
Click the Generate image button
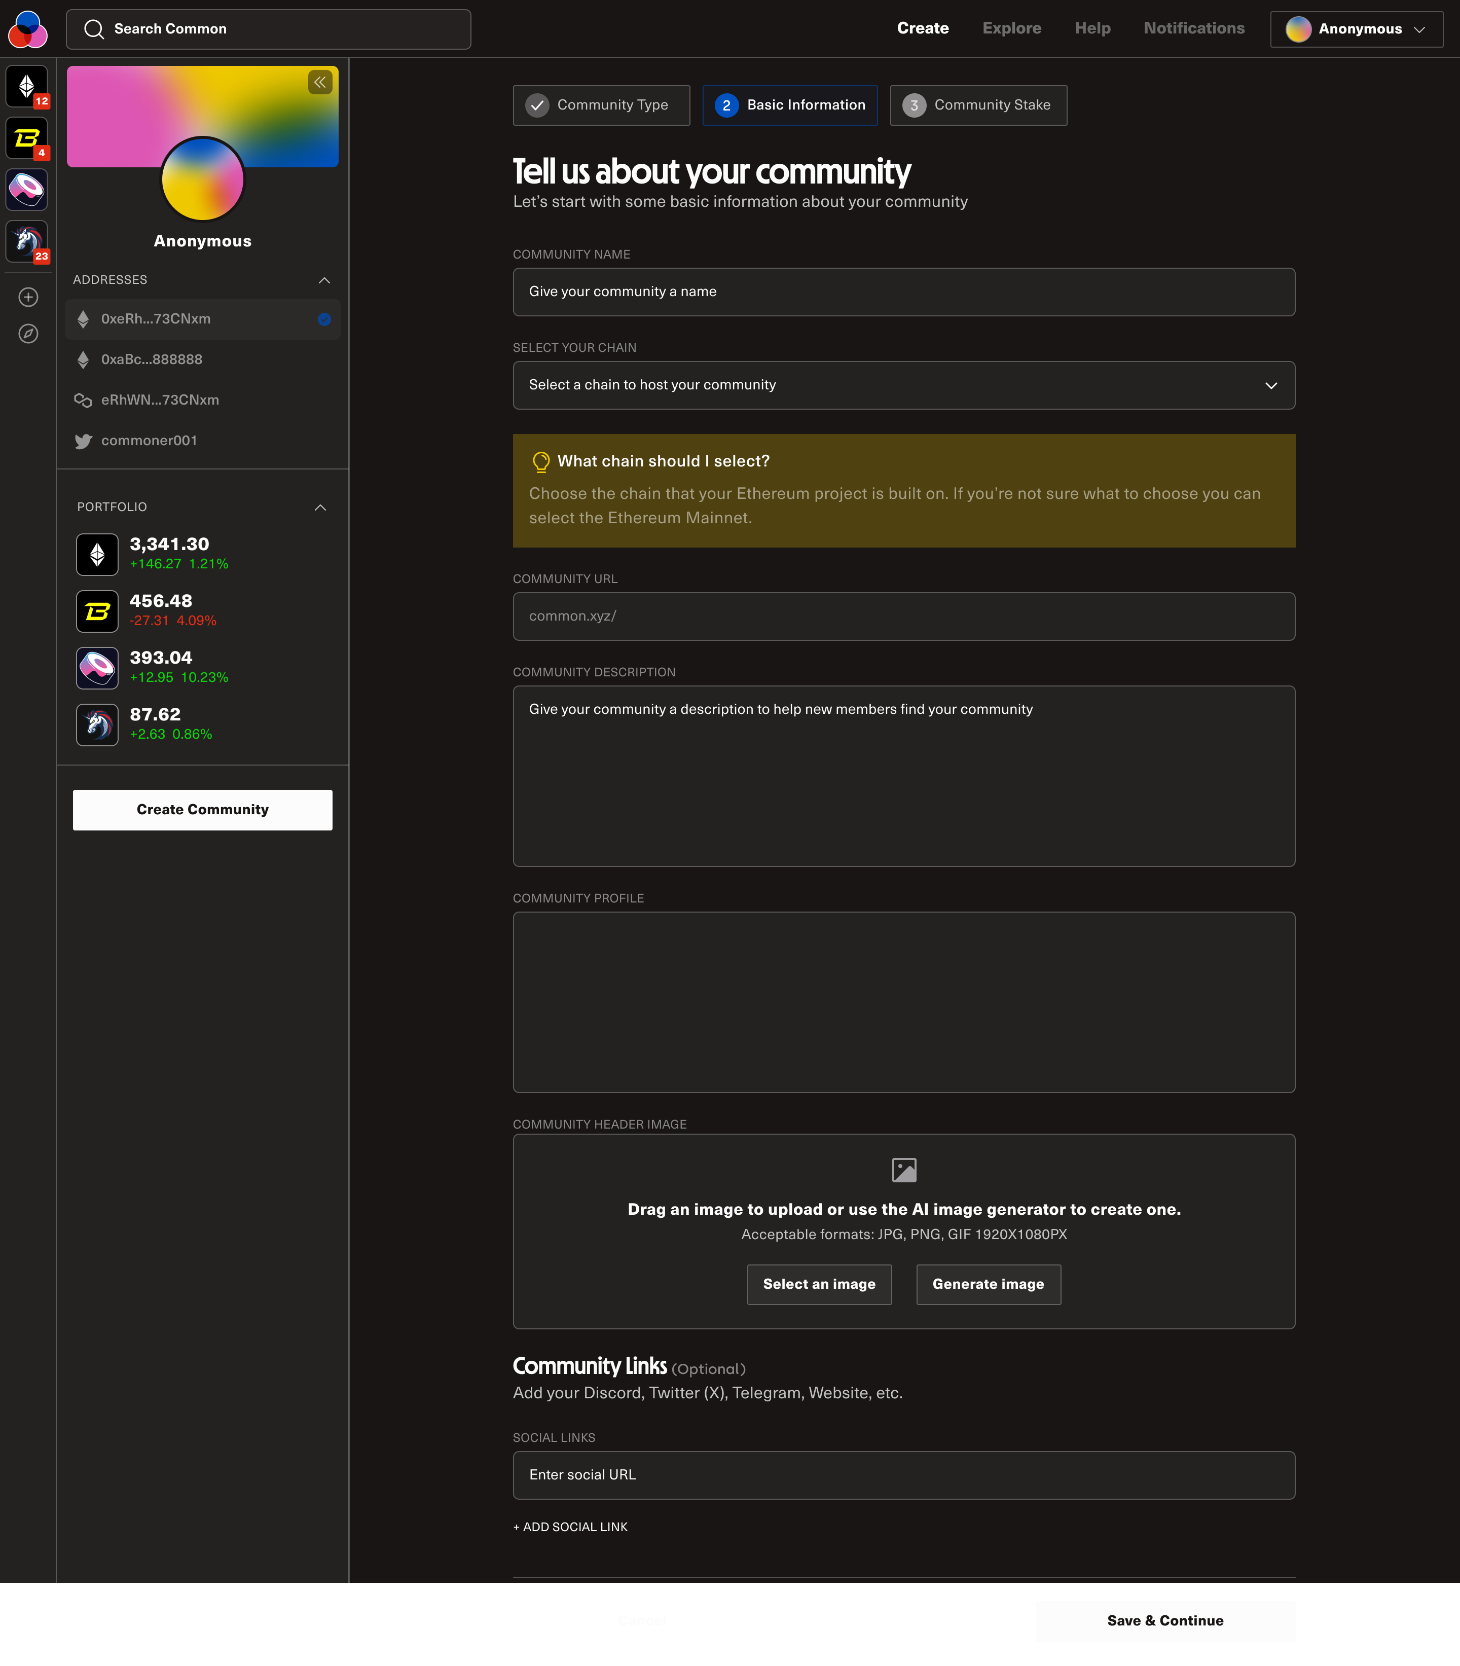coord(988,1284)
